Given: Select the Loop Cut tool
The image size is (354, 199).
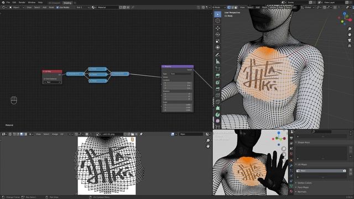Looking at the screenshot, I should click(217, 96).
